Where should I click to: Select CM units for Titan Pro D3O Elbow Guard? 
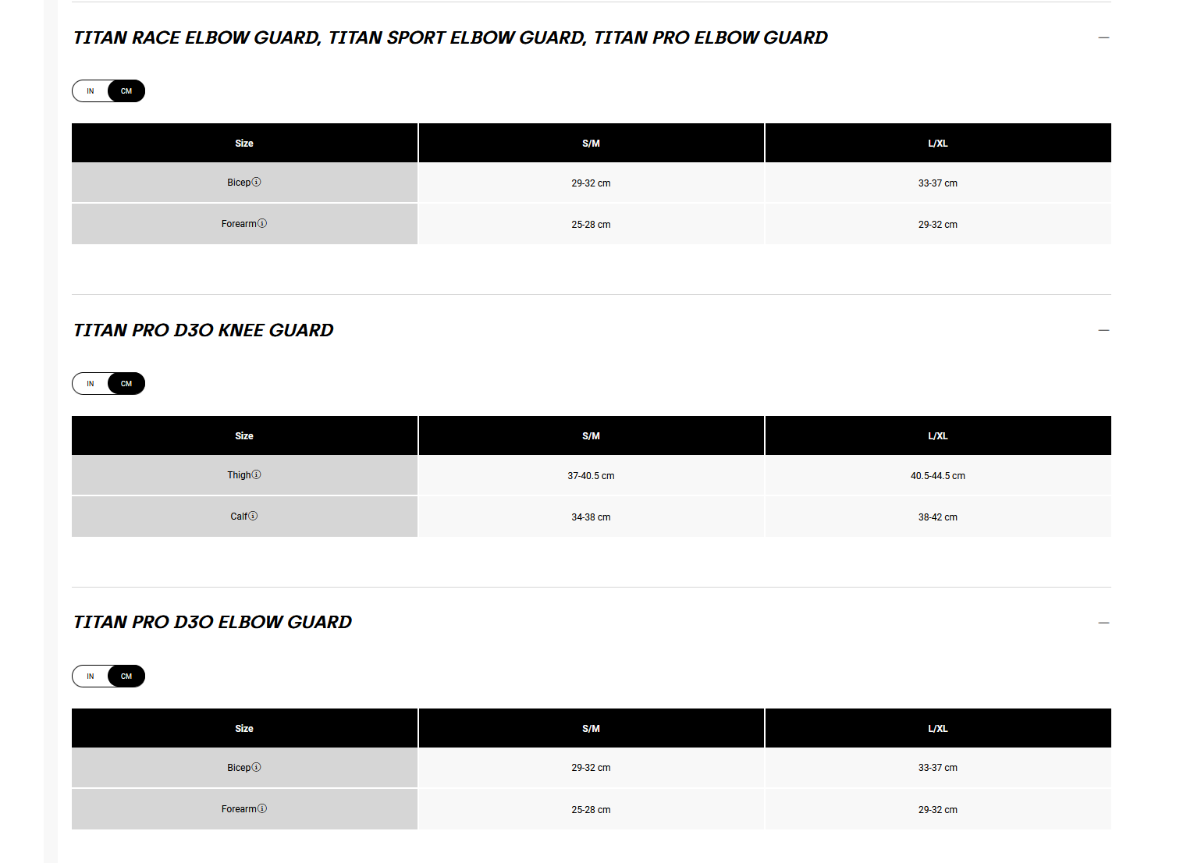click(126, 677)
